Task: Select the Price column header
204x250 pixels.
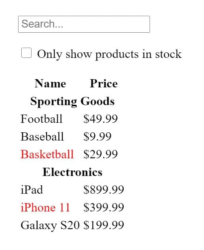Action: point(104,83)
